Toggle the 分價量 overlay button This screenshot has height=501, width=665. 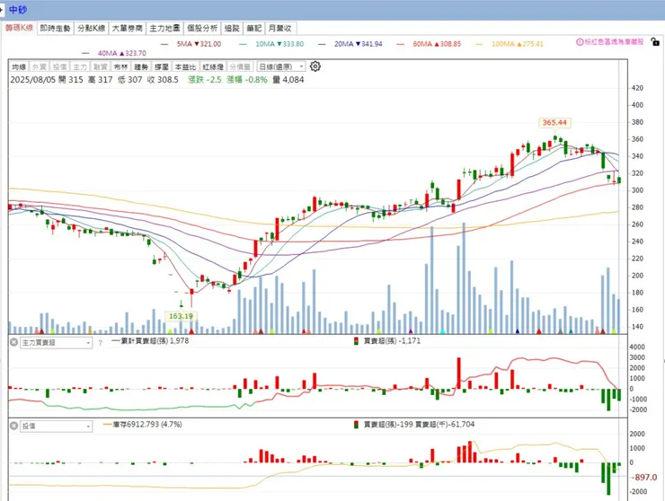pos(240,67)
